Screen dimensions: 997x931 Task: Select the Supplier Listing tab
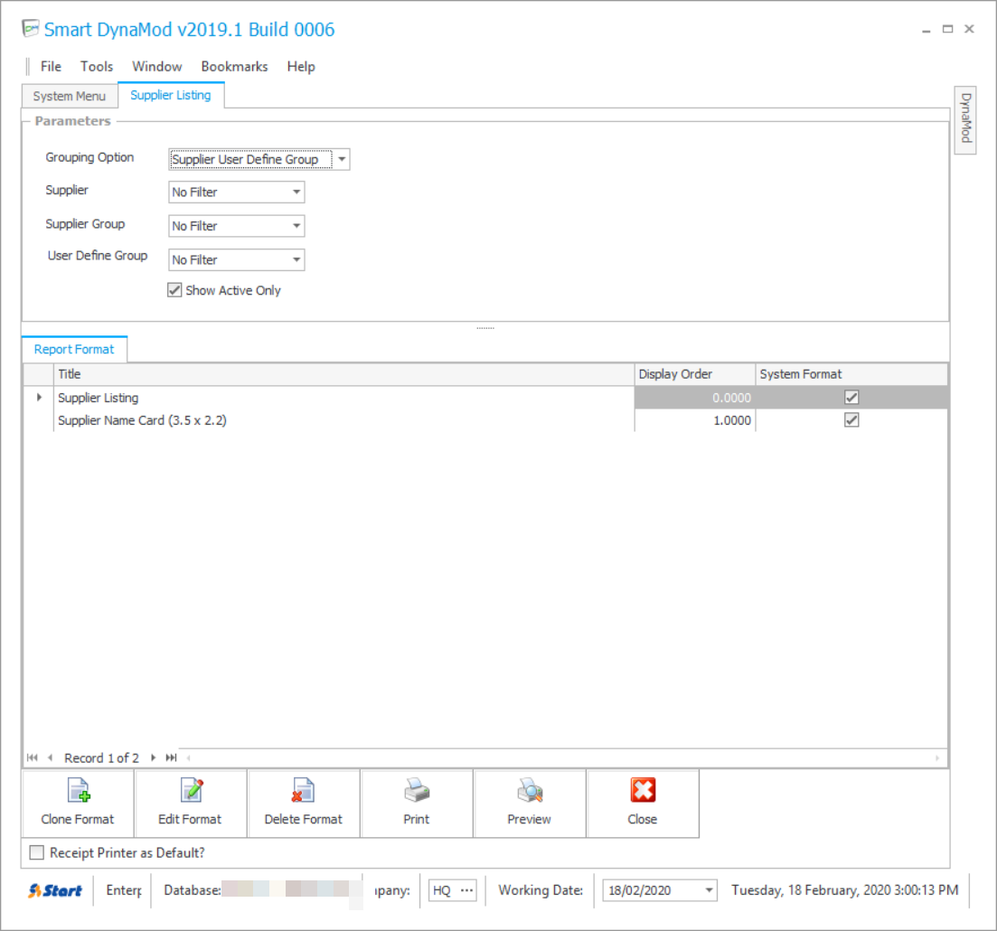(171, 95)
